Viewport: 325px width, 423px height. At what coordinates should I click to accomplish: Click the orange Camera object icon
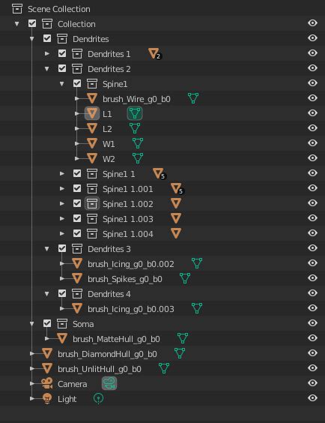(x=47, y=383)
